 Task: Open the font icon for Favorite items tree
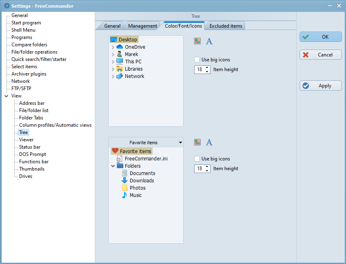click(x=209, y=142)
